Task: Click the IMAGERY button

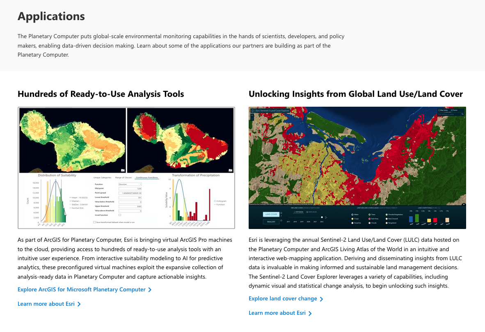Action: pos(271,222)
